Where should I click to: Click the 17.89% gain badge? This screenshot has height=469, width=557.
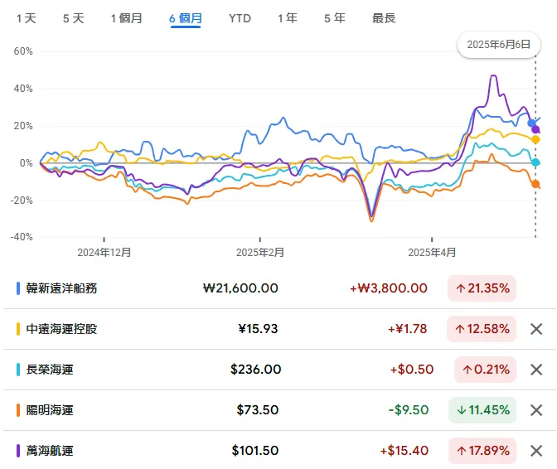(x=482, y=451)
